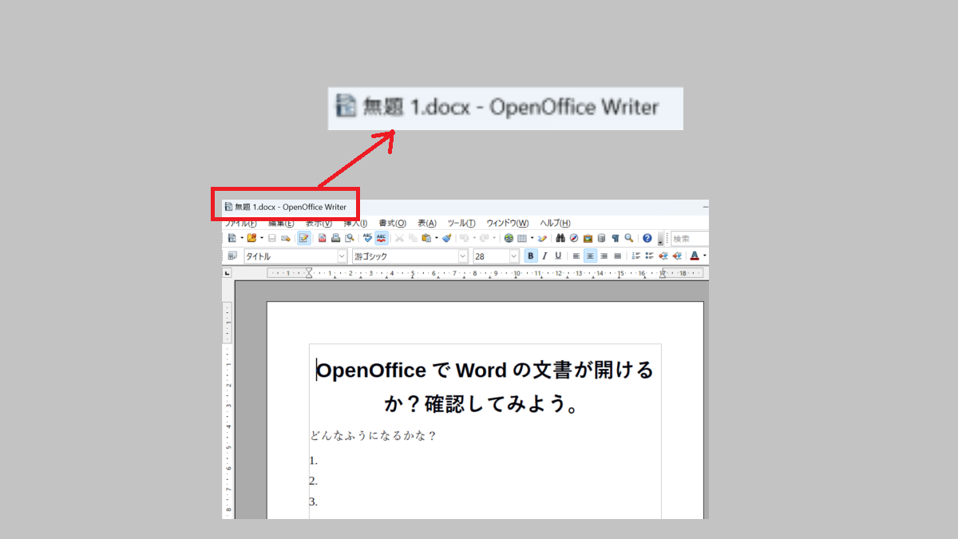Open ツール(T) menu

461,224
